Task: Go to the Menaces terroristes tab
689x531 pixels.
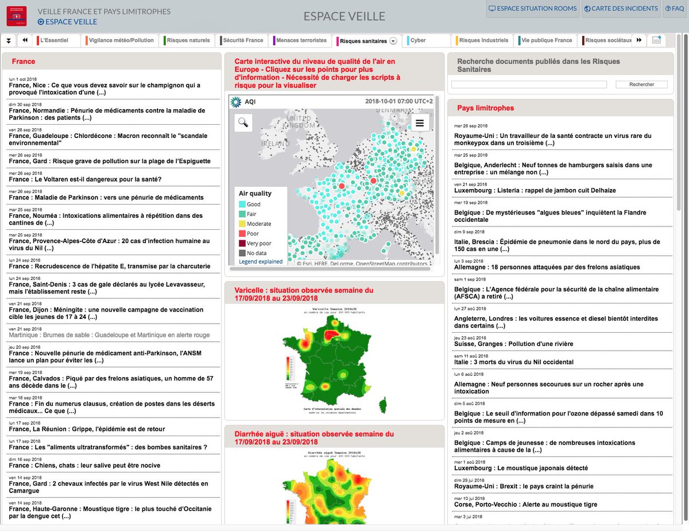Action: point(300,41)
